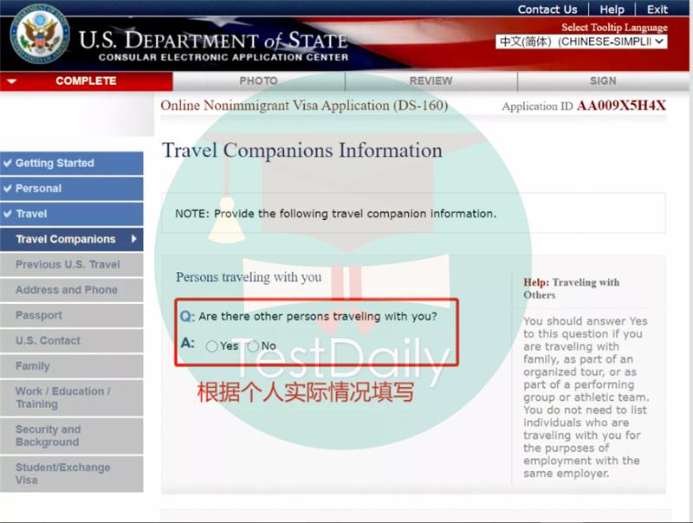Click the Help: Traveling with Others heading
Image resolution: width=693 pixels, height=523 pixels.
(x=571, y=288)
